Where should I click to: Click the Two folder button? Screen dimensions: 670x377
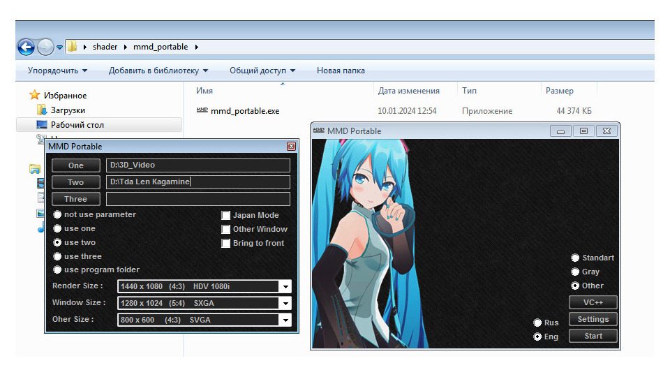coord(76,182)
